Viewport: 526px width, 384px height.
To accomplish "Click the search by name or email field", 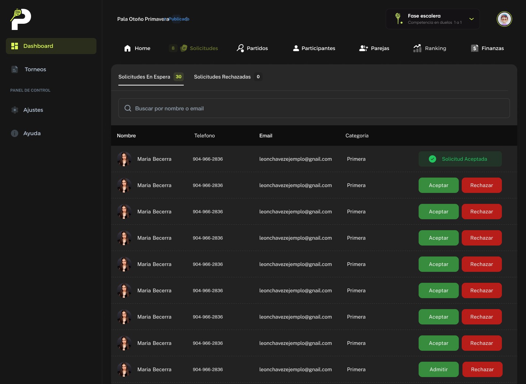I will coord(314,109).
